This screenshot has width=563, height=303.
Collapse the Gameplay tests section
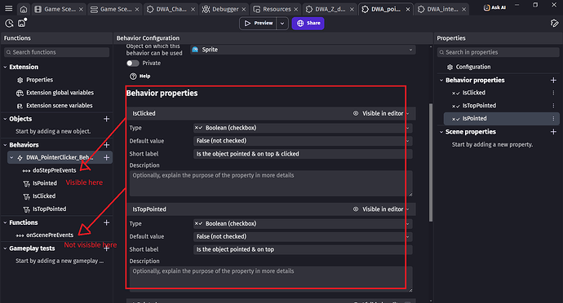(x=6, y=248)
